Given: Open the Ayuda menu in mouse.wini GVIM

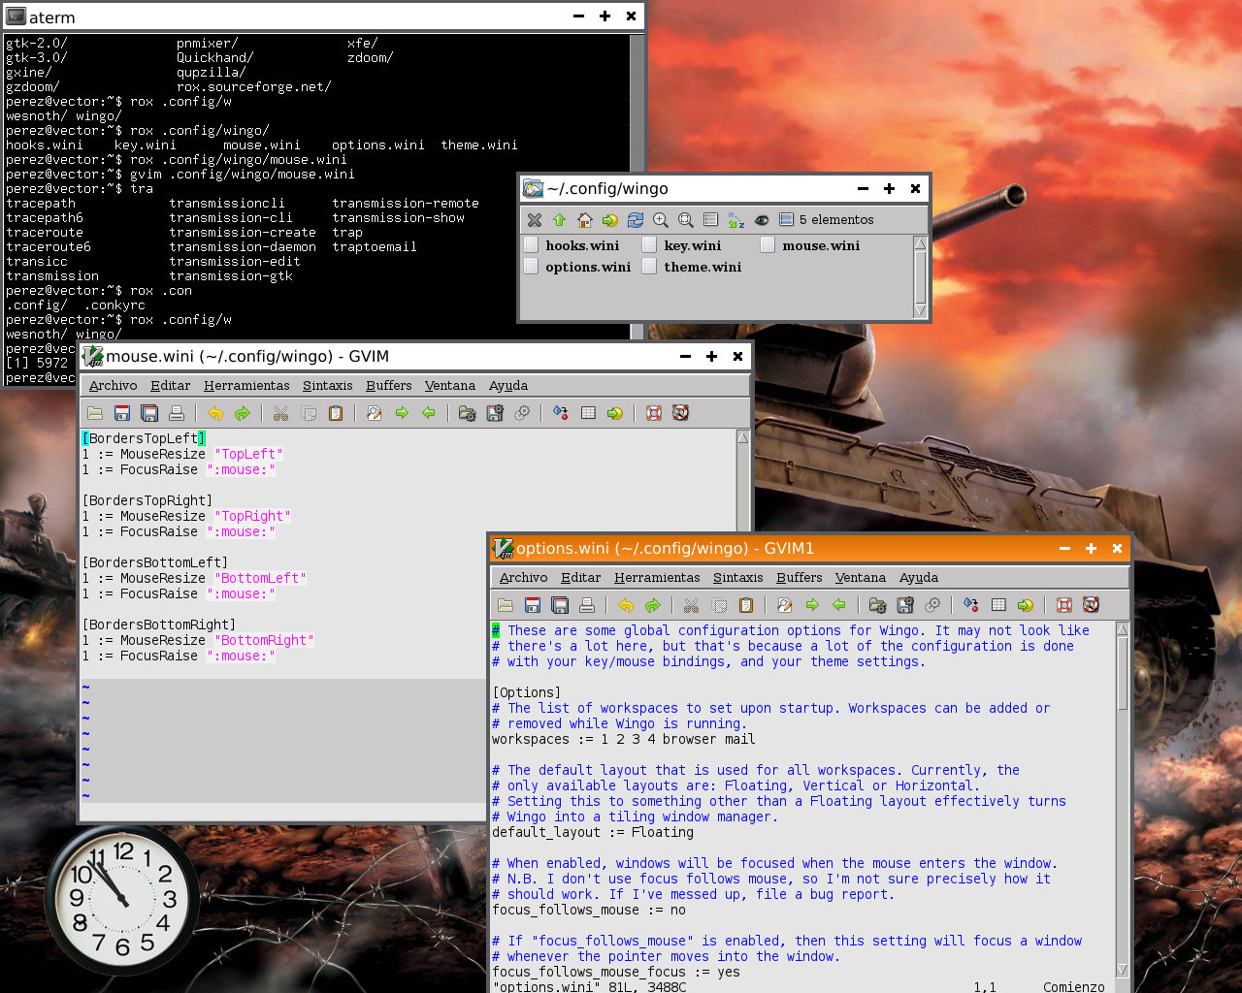Looking at the screenshot, I should point(508,386).
